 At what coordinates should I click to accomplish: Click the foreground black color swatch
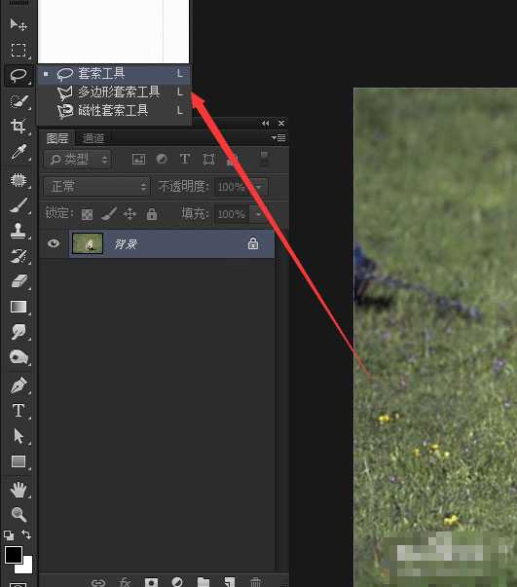(x=14, y=555)
